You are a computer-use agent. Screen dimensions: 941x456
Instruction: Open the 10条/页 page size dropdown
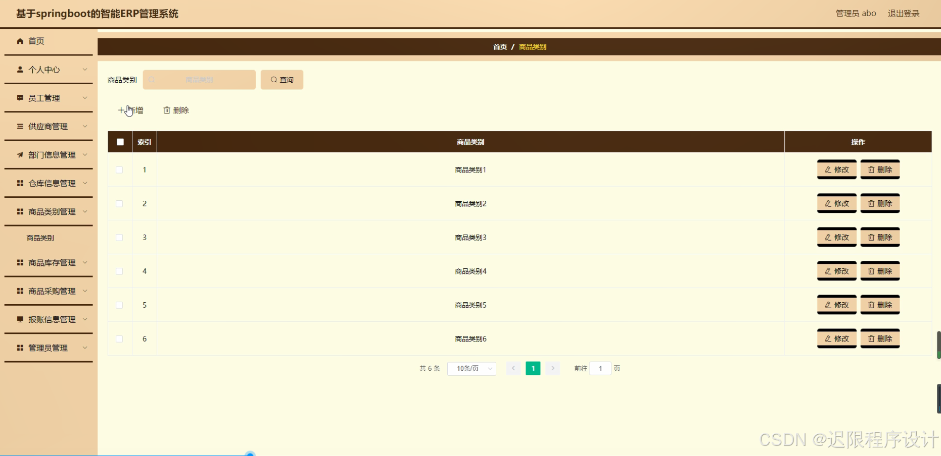471,368
